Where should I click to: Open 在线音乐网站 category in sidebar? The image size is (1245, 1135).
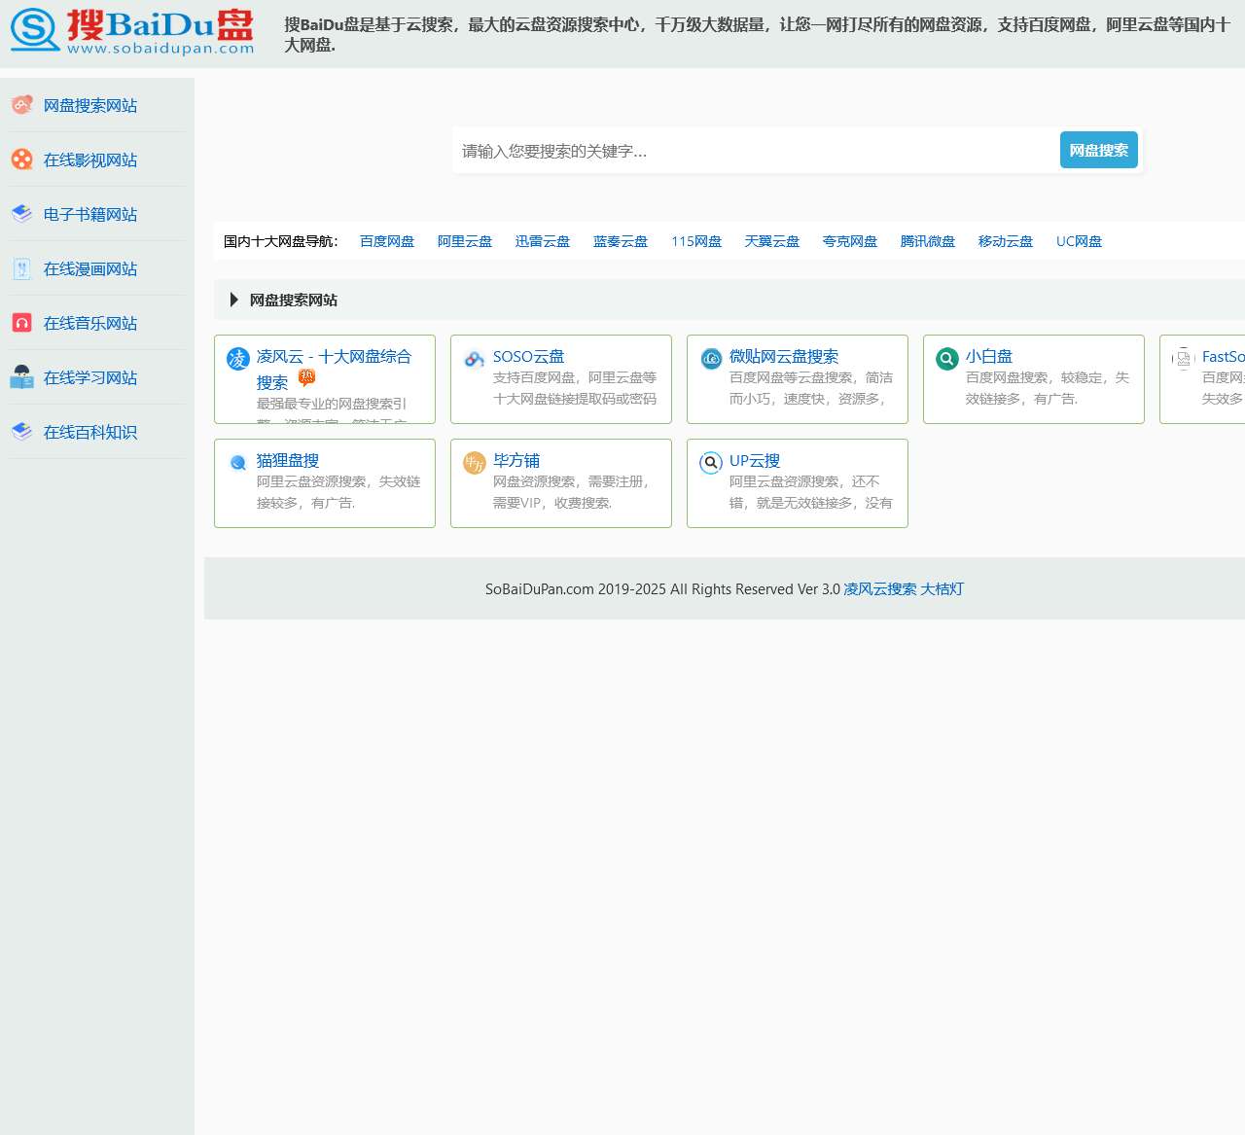(90, 323)
